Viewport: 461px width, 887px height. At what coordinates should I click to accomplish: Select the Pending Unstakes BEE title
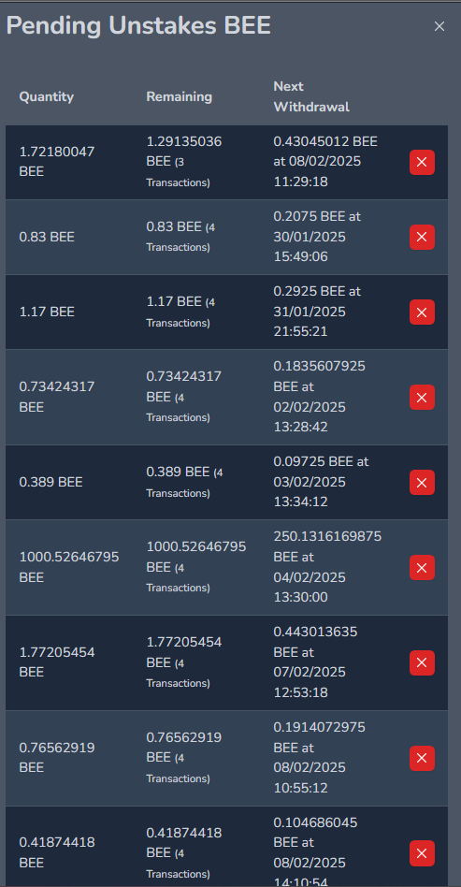[138, 26]
